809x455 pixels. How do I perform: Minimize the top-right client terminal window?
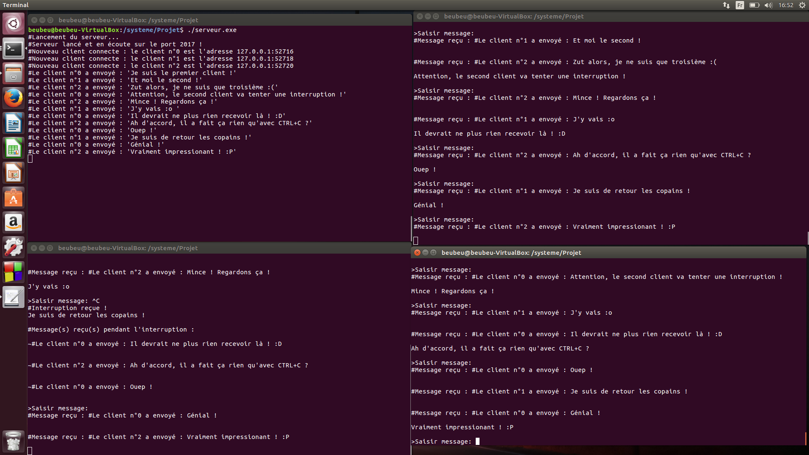(x=428, y=16)
